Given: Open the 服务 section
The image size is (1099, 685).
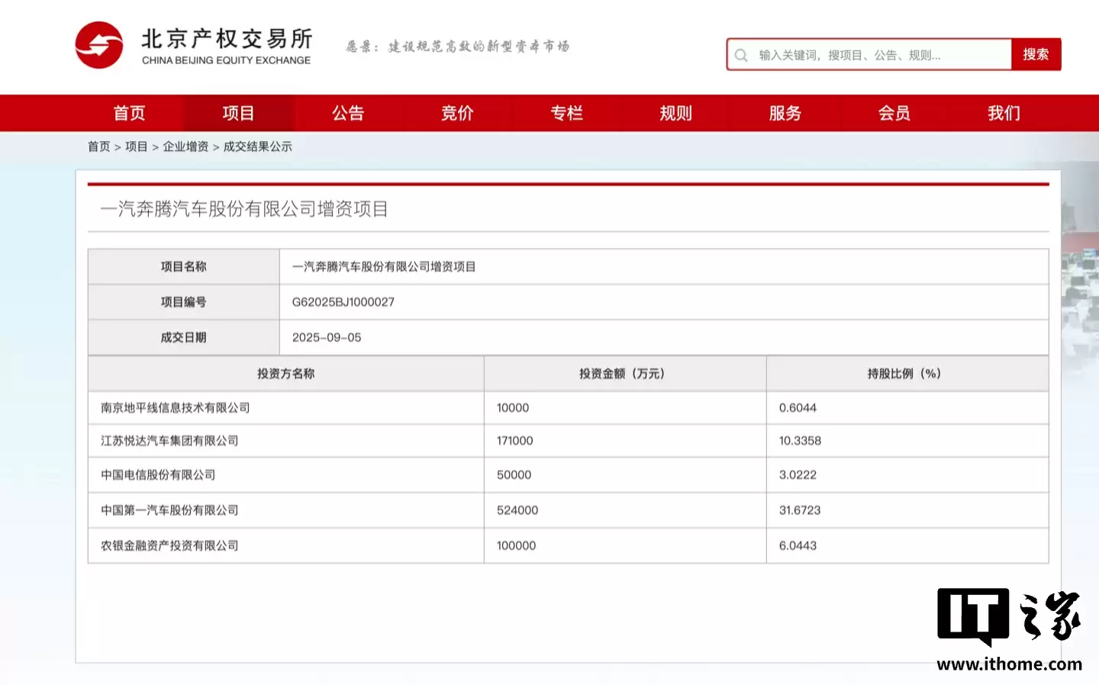Looking at the screenshot, I should click(x=785, y=113).
